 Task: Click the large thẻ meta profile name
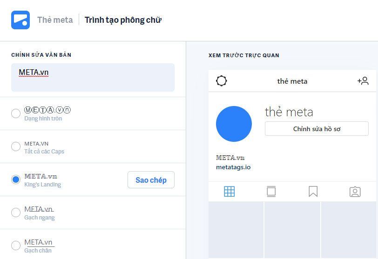point(289,112)
